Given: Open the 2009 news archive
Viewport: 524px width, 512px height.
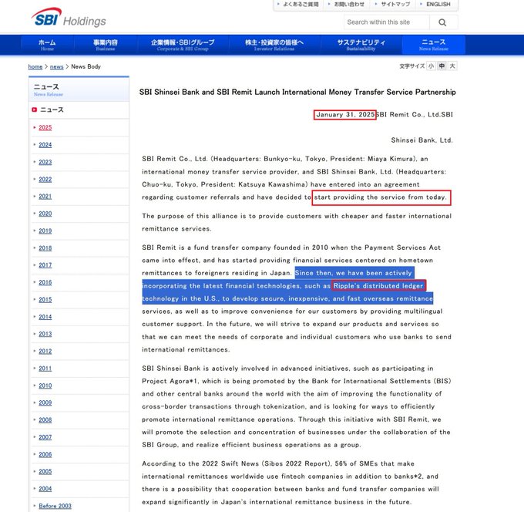Looking at the screenshot, I should [45, 403].
